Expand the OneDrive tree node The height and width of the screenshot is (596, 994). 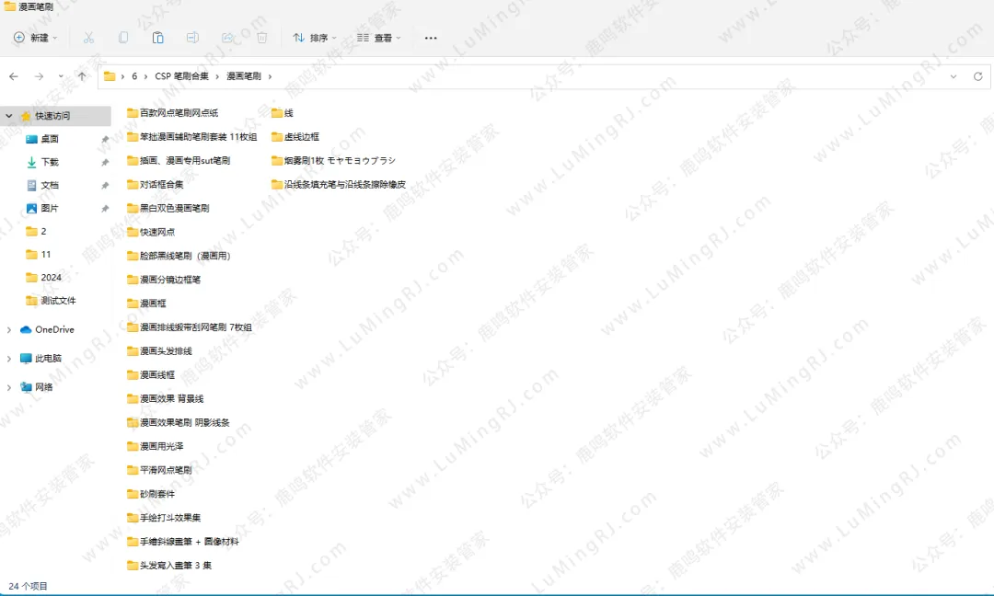[x=9, y=329]
